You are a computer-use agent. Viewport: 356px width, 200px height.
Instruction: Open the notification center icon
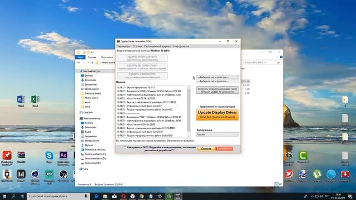tap(350, 196)
